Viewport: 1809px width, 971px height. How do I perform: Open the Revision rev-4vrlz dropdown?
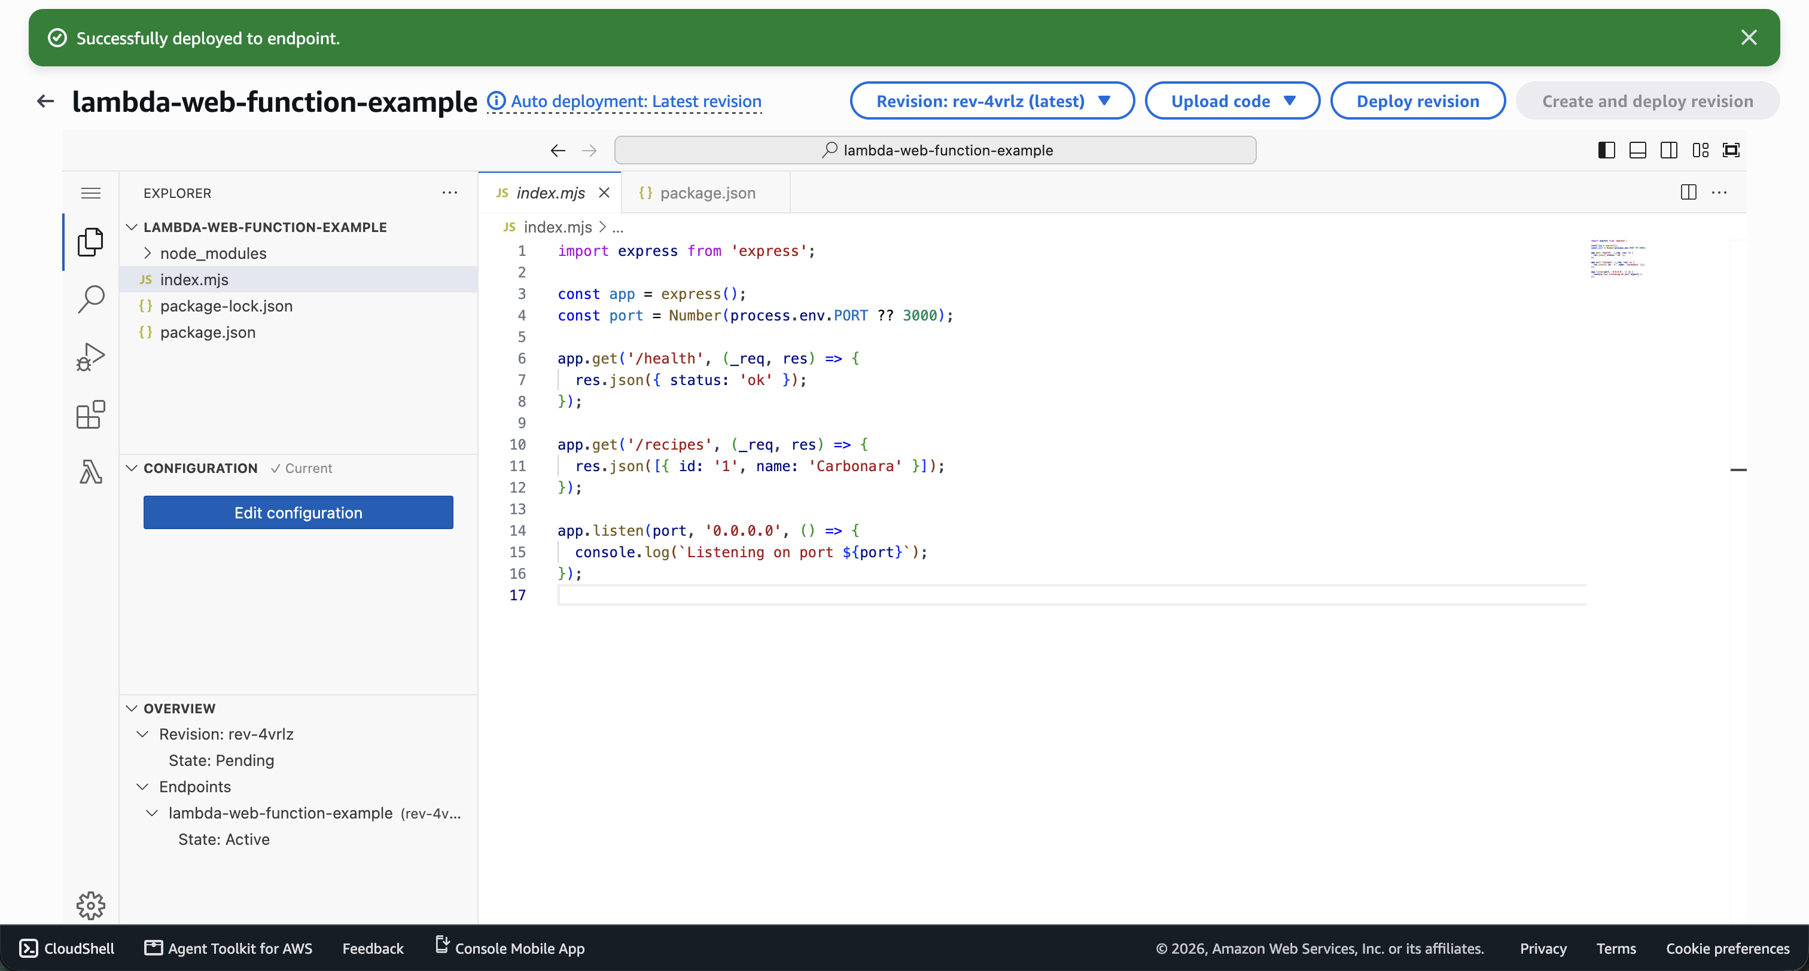992,101
